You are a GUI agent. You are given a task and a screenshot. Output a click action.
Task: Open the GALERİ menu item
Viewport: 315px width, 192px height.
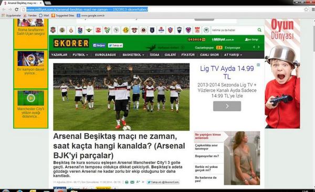click(170, 55)
